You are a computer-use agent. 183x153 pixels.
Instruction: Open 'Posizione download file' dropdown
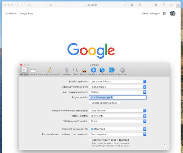tap(118, 129)
